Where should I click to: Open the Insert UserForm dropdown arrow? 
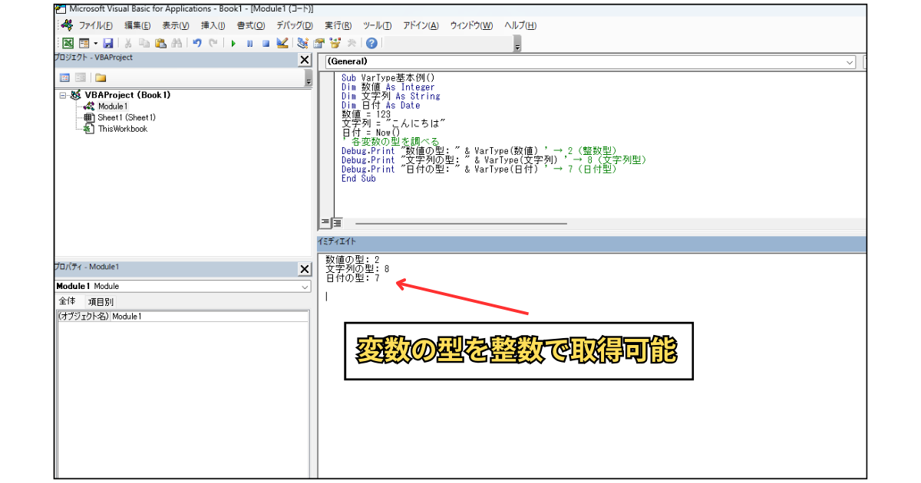tap(95, 44)
